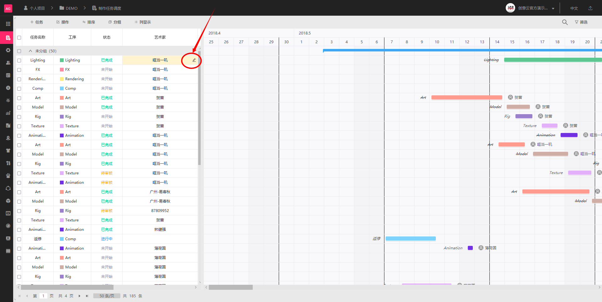The height and width of the screenshot is (302, 602).
Task: Check the Lighting task row checkbox
Action: [x=19, y=61]
